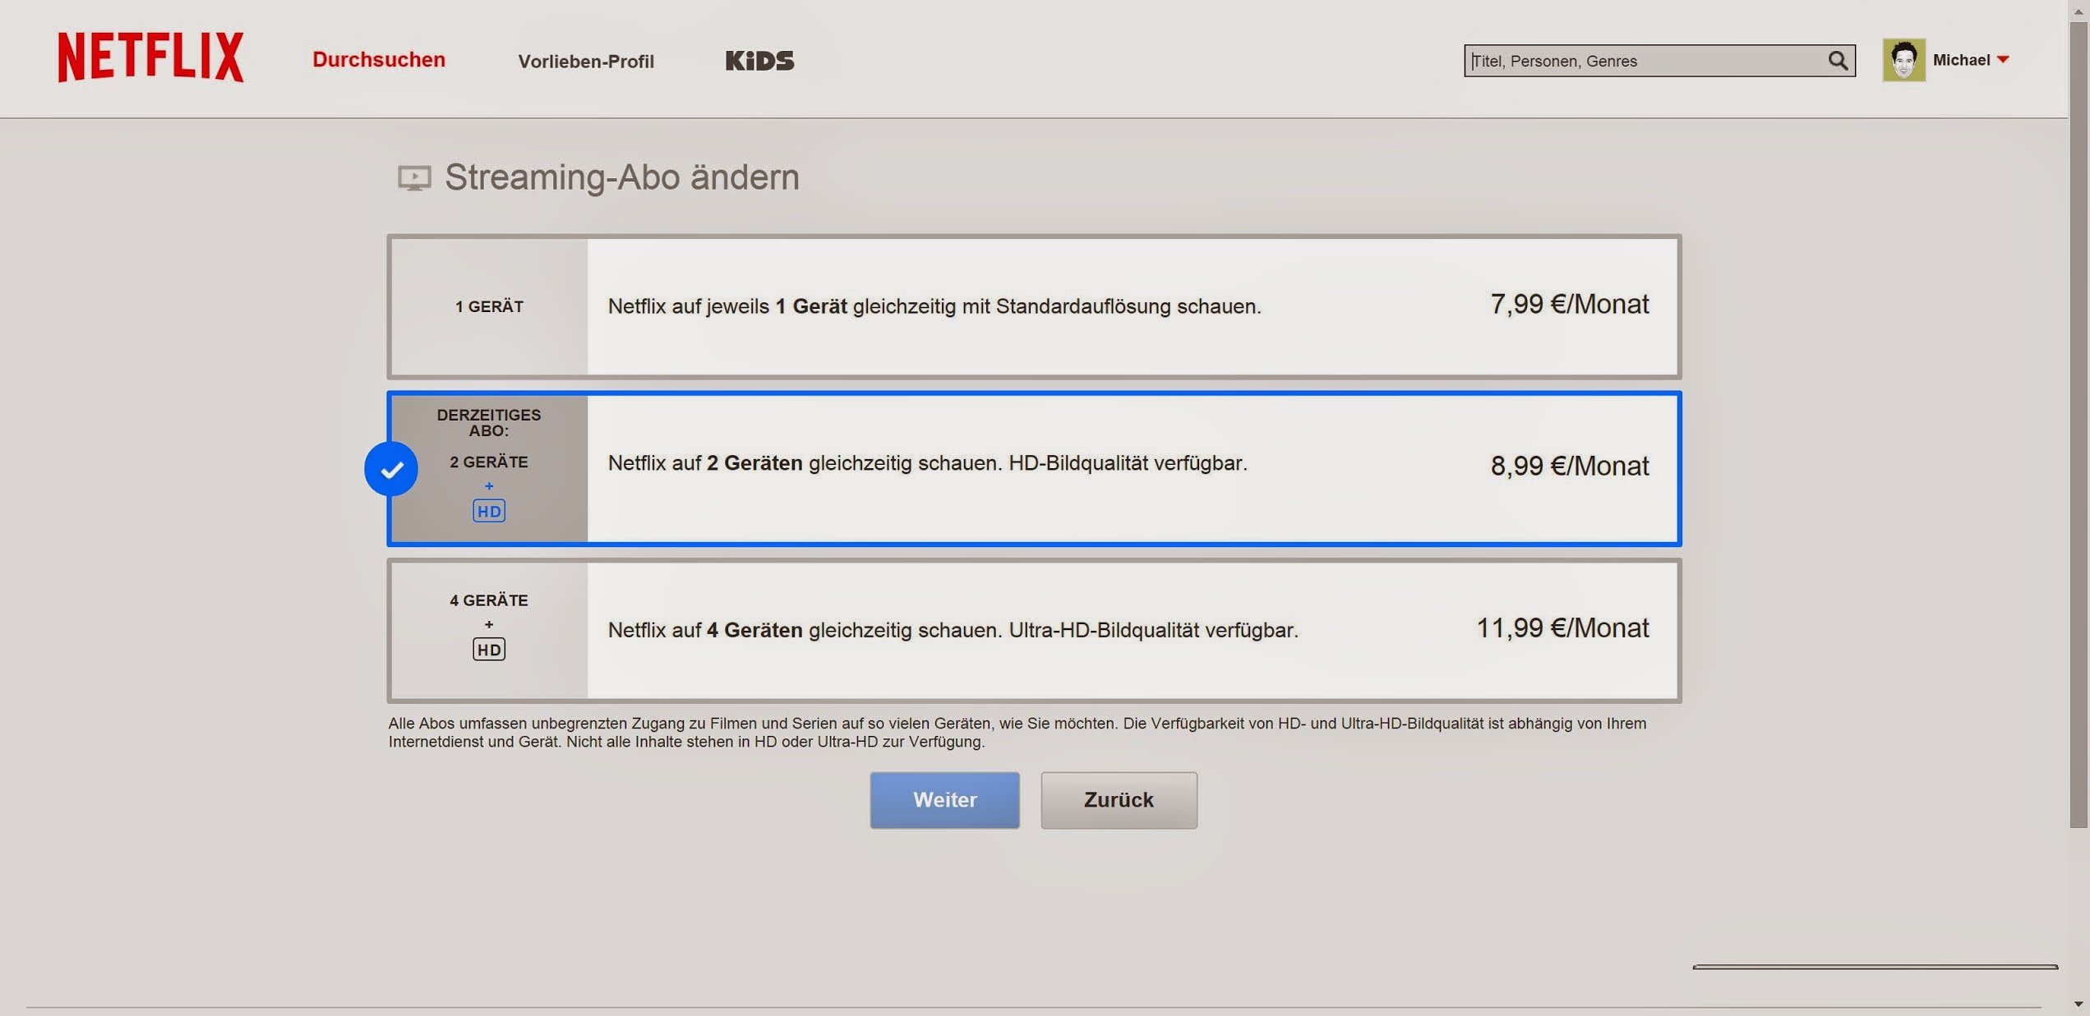This screenshot has height=1016, width=2090.
Task: Select the 2 Geräte HD plan
Action: coord(1033,468)
